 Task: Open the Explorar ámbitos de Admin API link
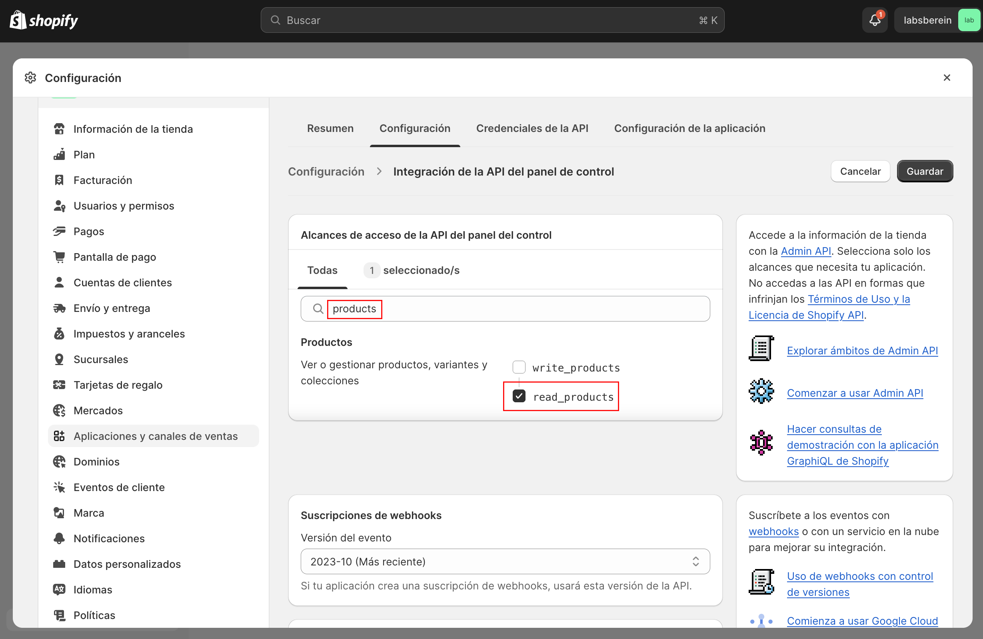coord(862,350)
